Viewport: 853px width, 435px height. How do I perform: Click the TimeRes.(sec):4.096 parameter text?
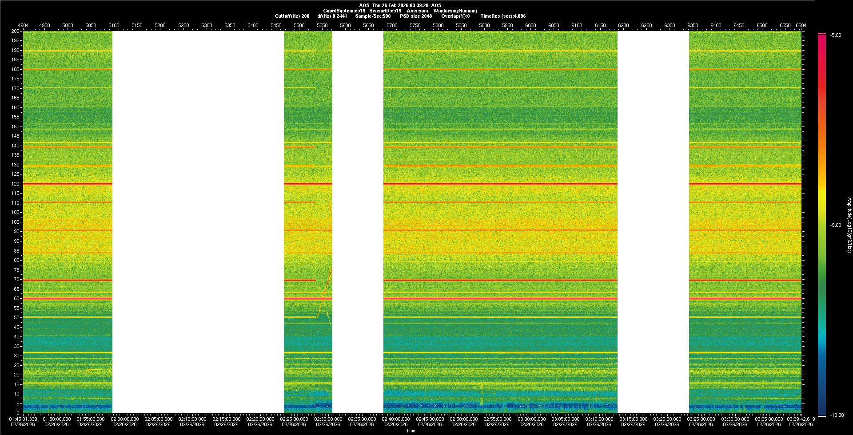503,16
